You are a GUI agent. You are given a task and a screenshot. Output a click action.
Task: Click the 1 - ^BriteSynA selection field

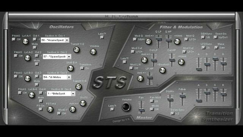pos(61,94)
